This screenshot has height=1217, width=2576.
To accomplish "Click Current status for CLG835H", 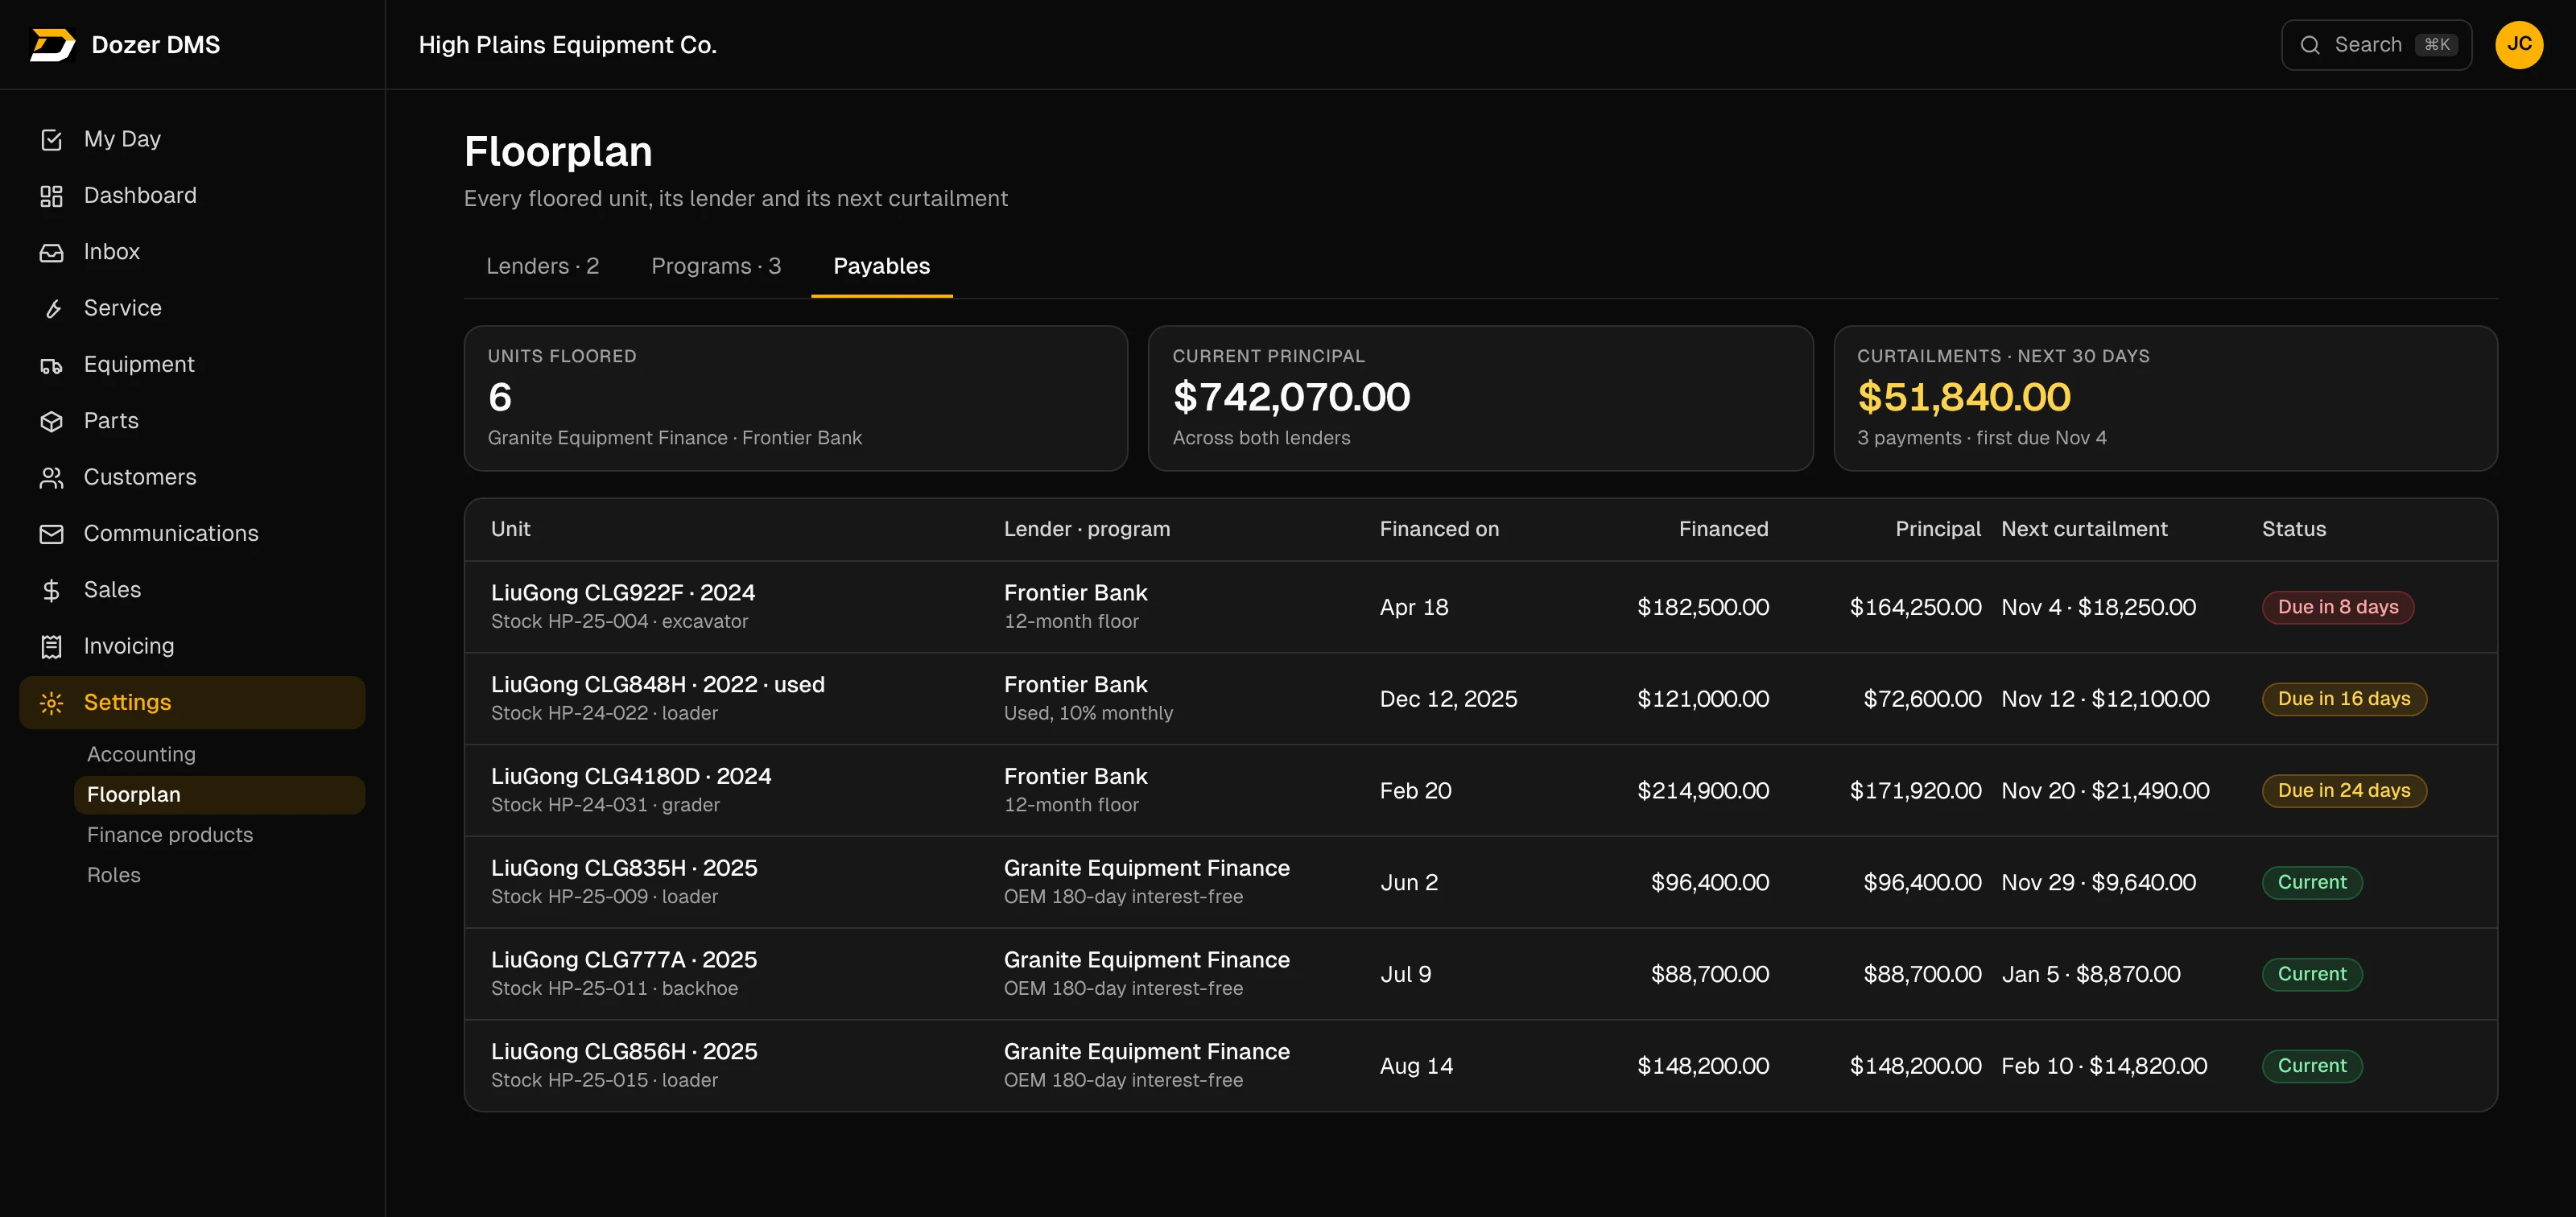I will 2311,883.
